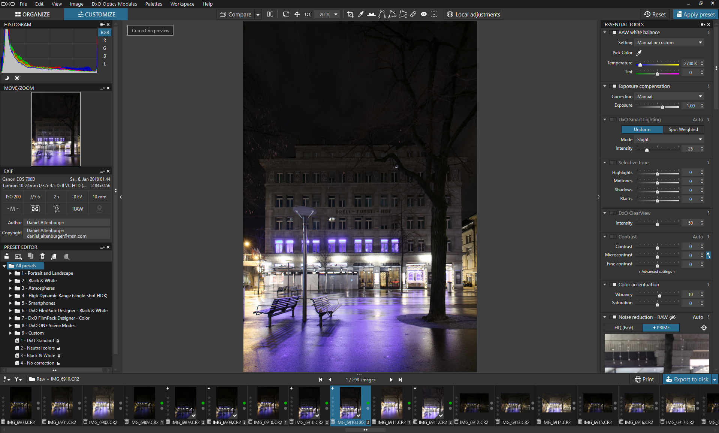Open the Workspace menu
Image resolution: width=719 pixels, height=433 pixels.
pyautogui.click(x=182, y=4)
